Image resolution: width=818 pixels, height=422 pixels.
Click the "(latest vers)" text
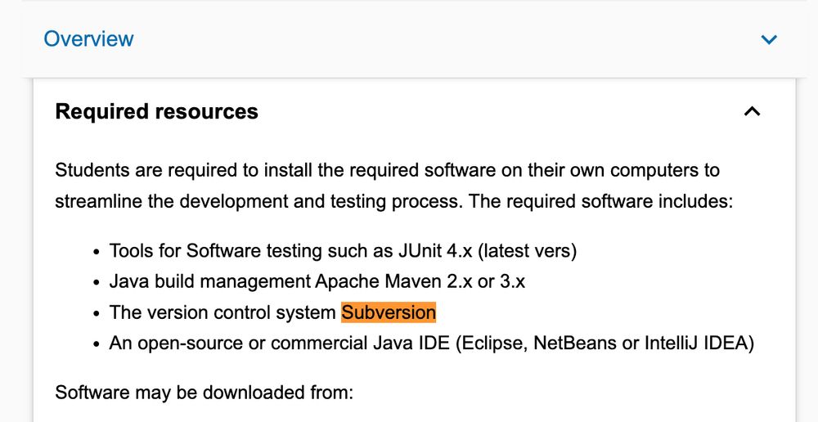pos(527,251)
